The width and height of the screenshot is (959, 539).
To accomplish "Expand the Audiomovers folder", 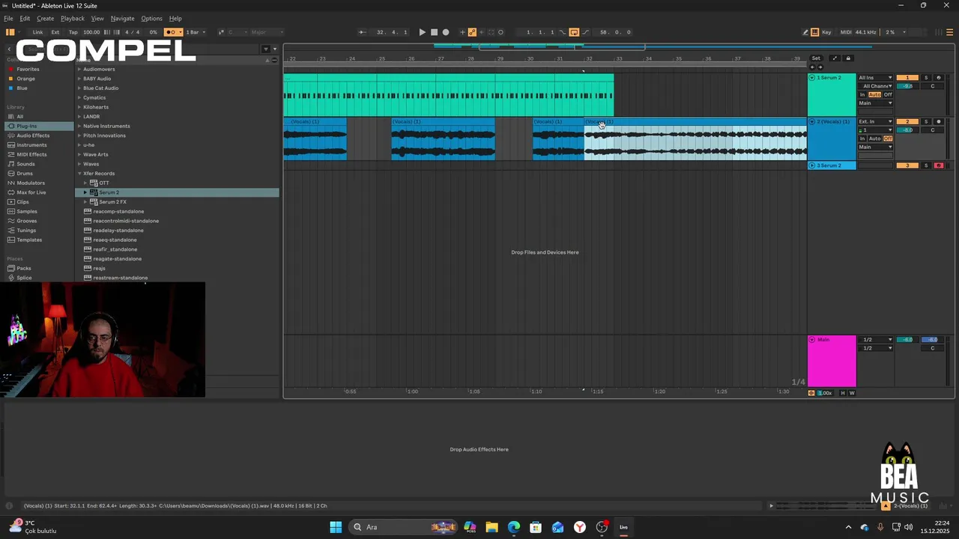I will [x=79, y=69].
